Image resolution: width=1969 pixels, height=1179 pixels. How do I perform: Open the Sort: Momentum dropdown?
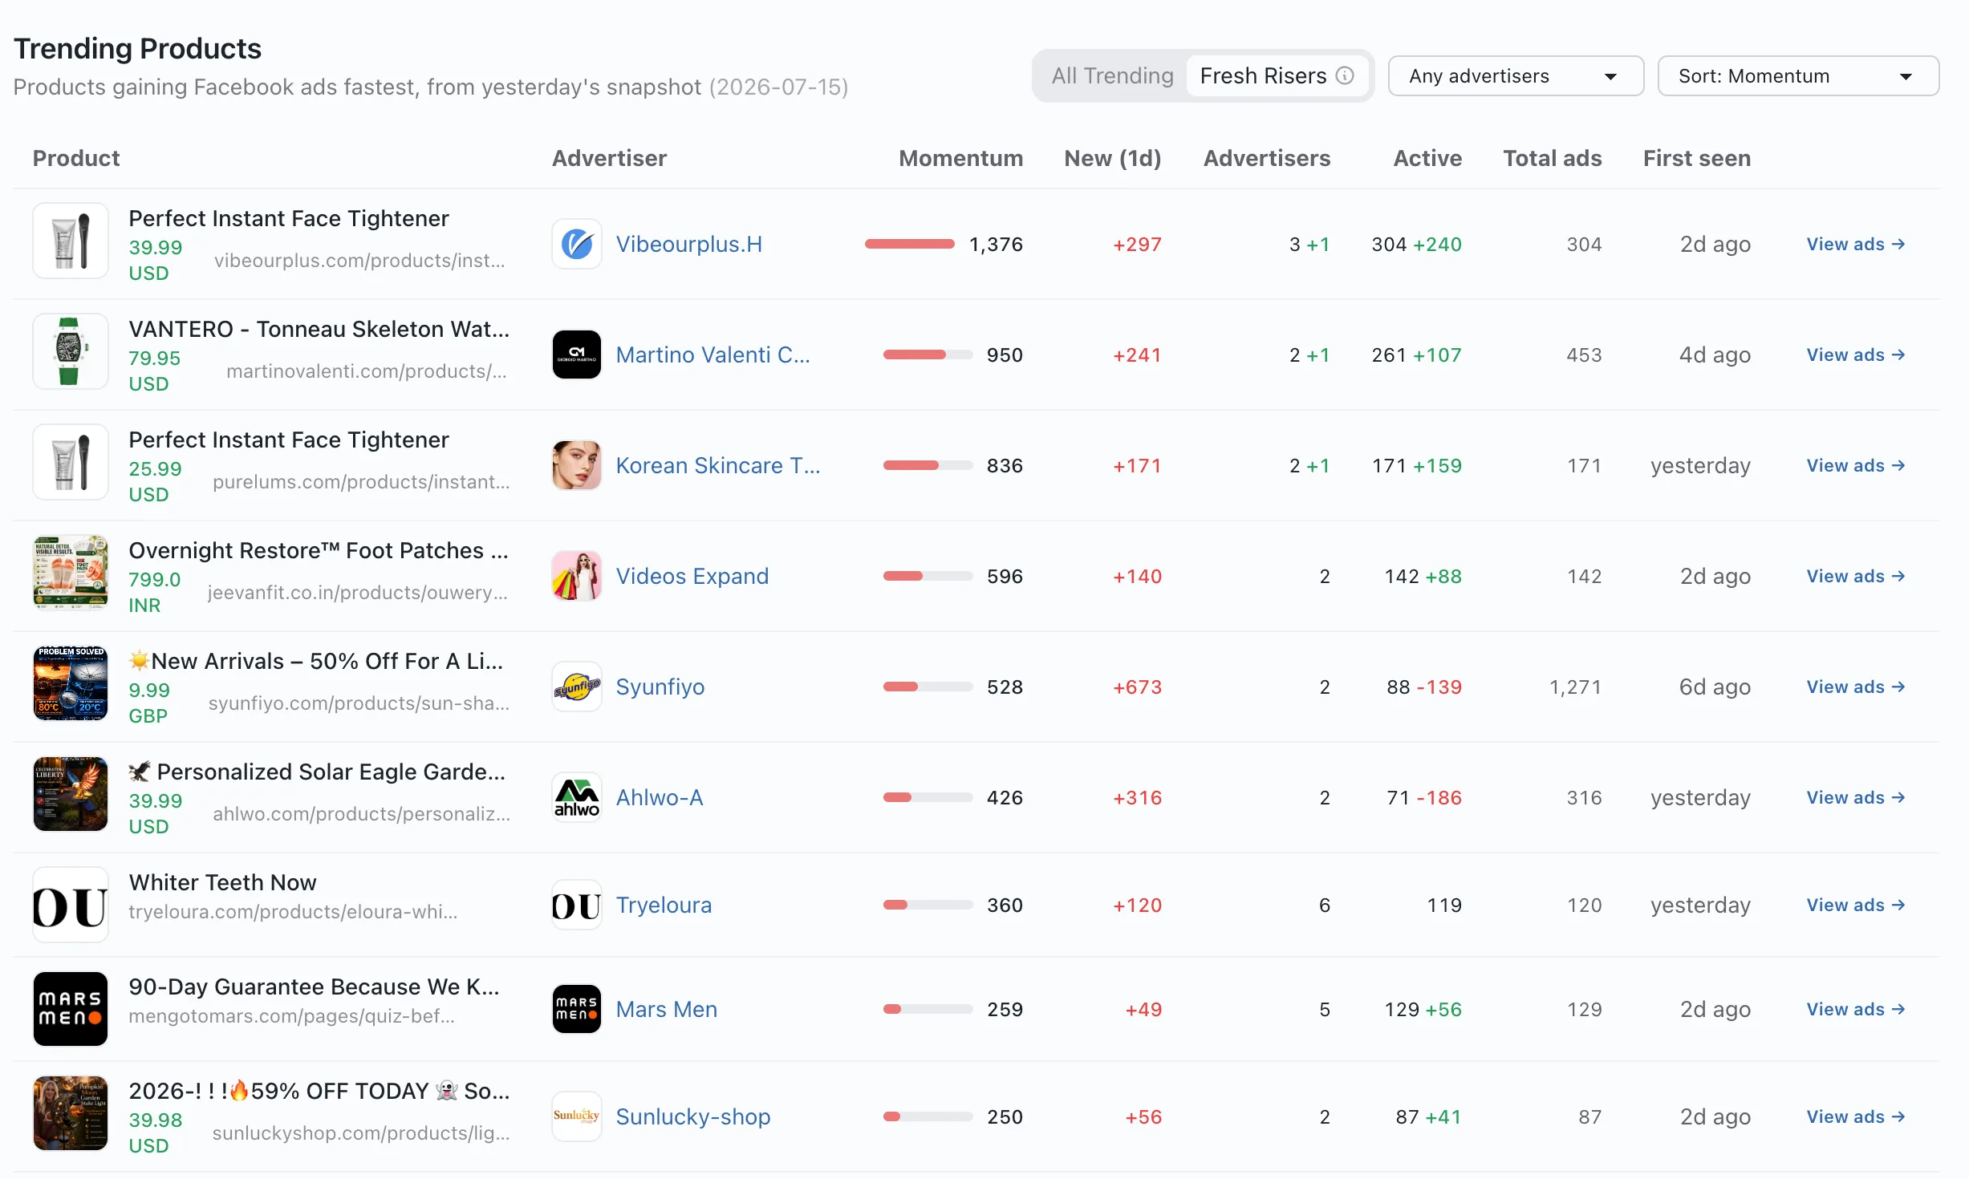click(1798, 76)
